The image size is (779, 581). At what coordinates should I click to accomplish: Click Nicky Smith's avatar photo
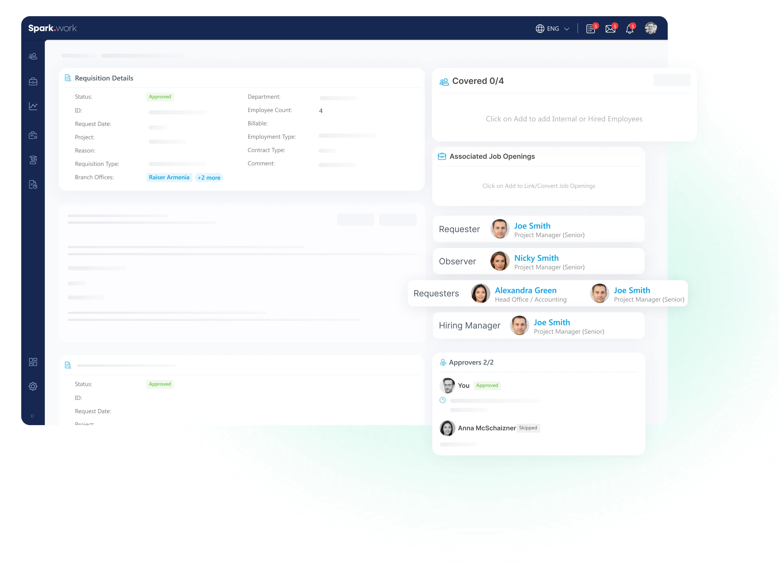pos(499,261)
